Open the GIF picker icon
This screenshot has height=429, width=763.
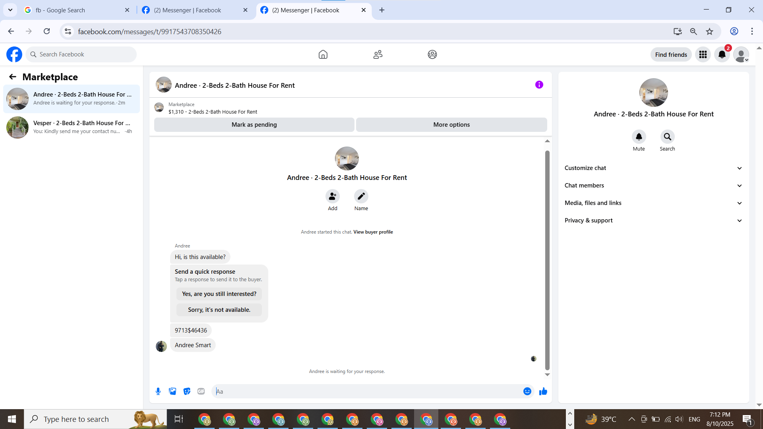pyautogui.click(x=201, y=391)
